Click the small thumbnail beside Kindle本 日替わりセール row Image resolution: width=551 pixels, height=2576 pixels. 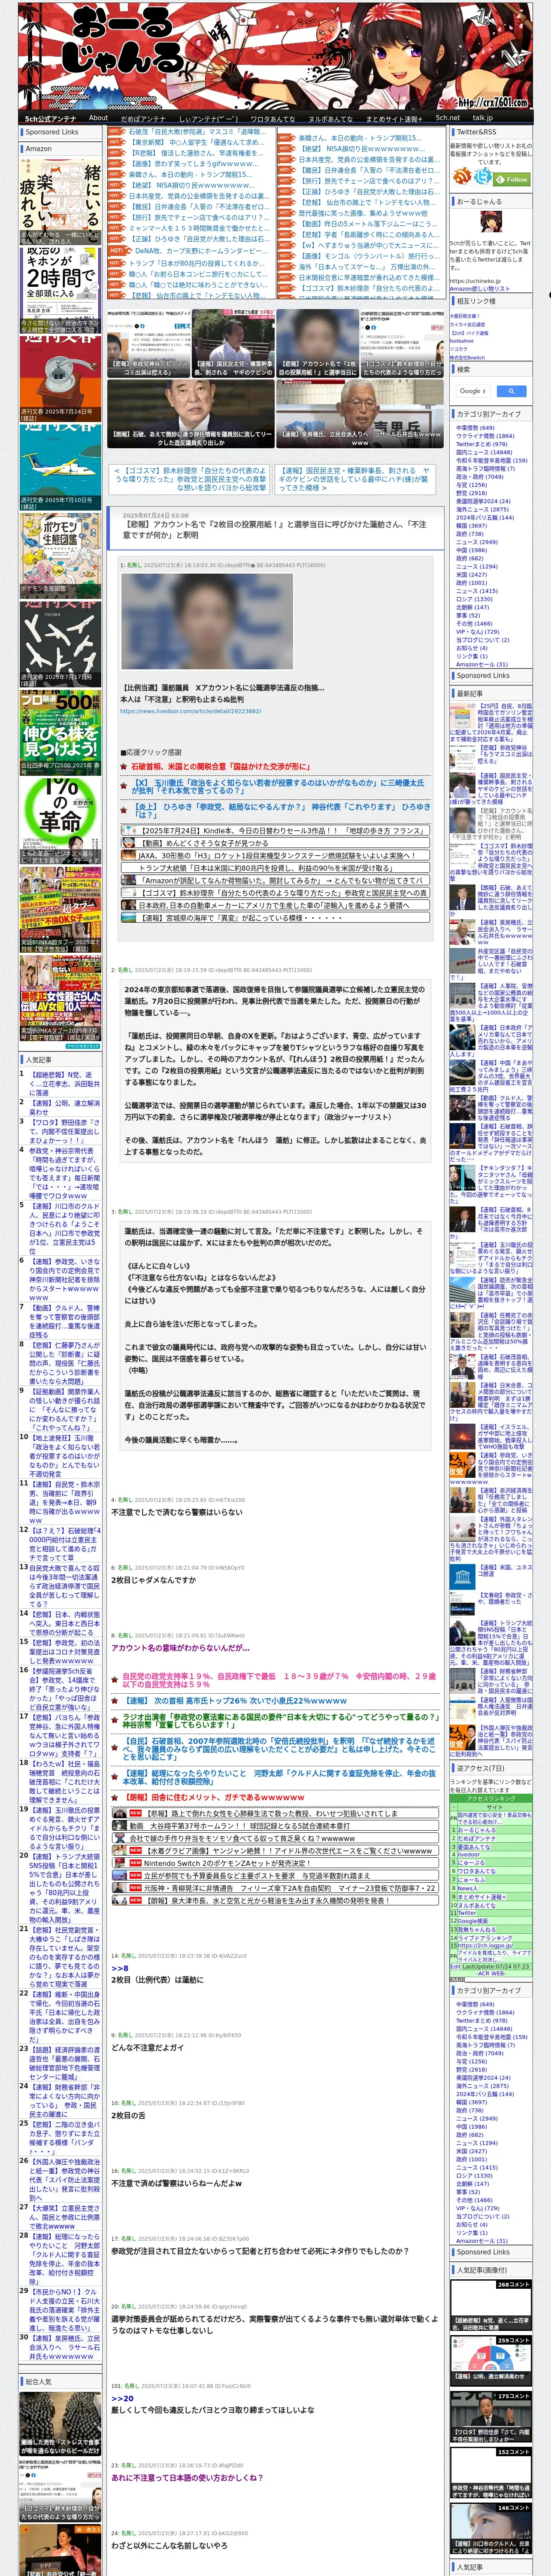(x=130, y=831)
